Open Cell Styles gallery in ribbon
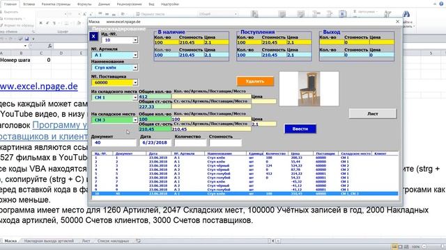 [300, 14]
